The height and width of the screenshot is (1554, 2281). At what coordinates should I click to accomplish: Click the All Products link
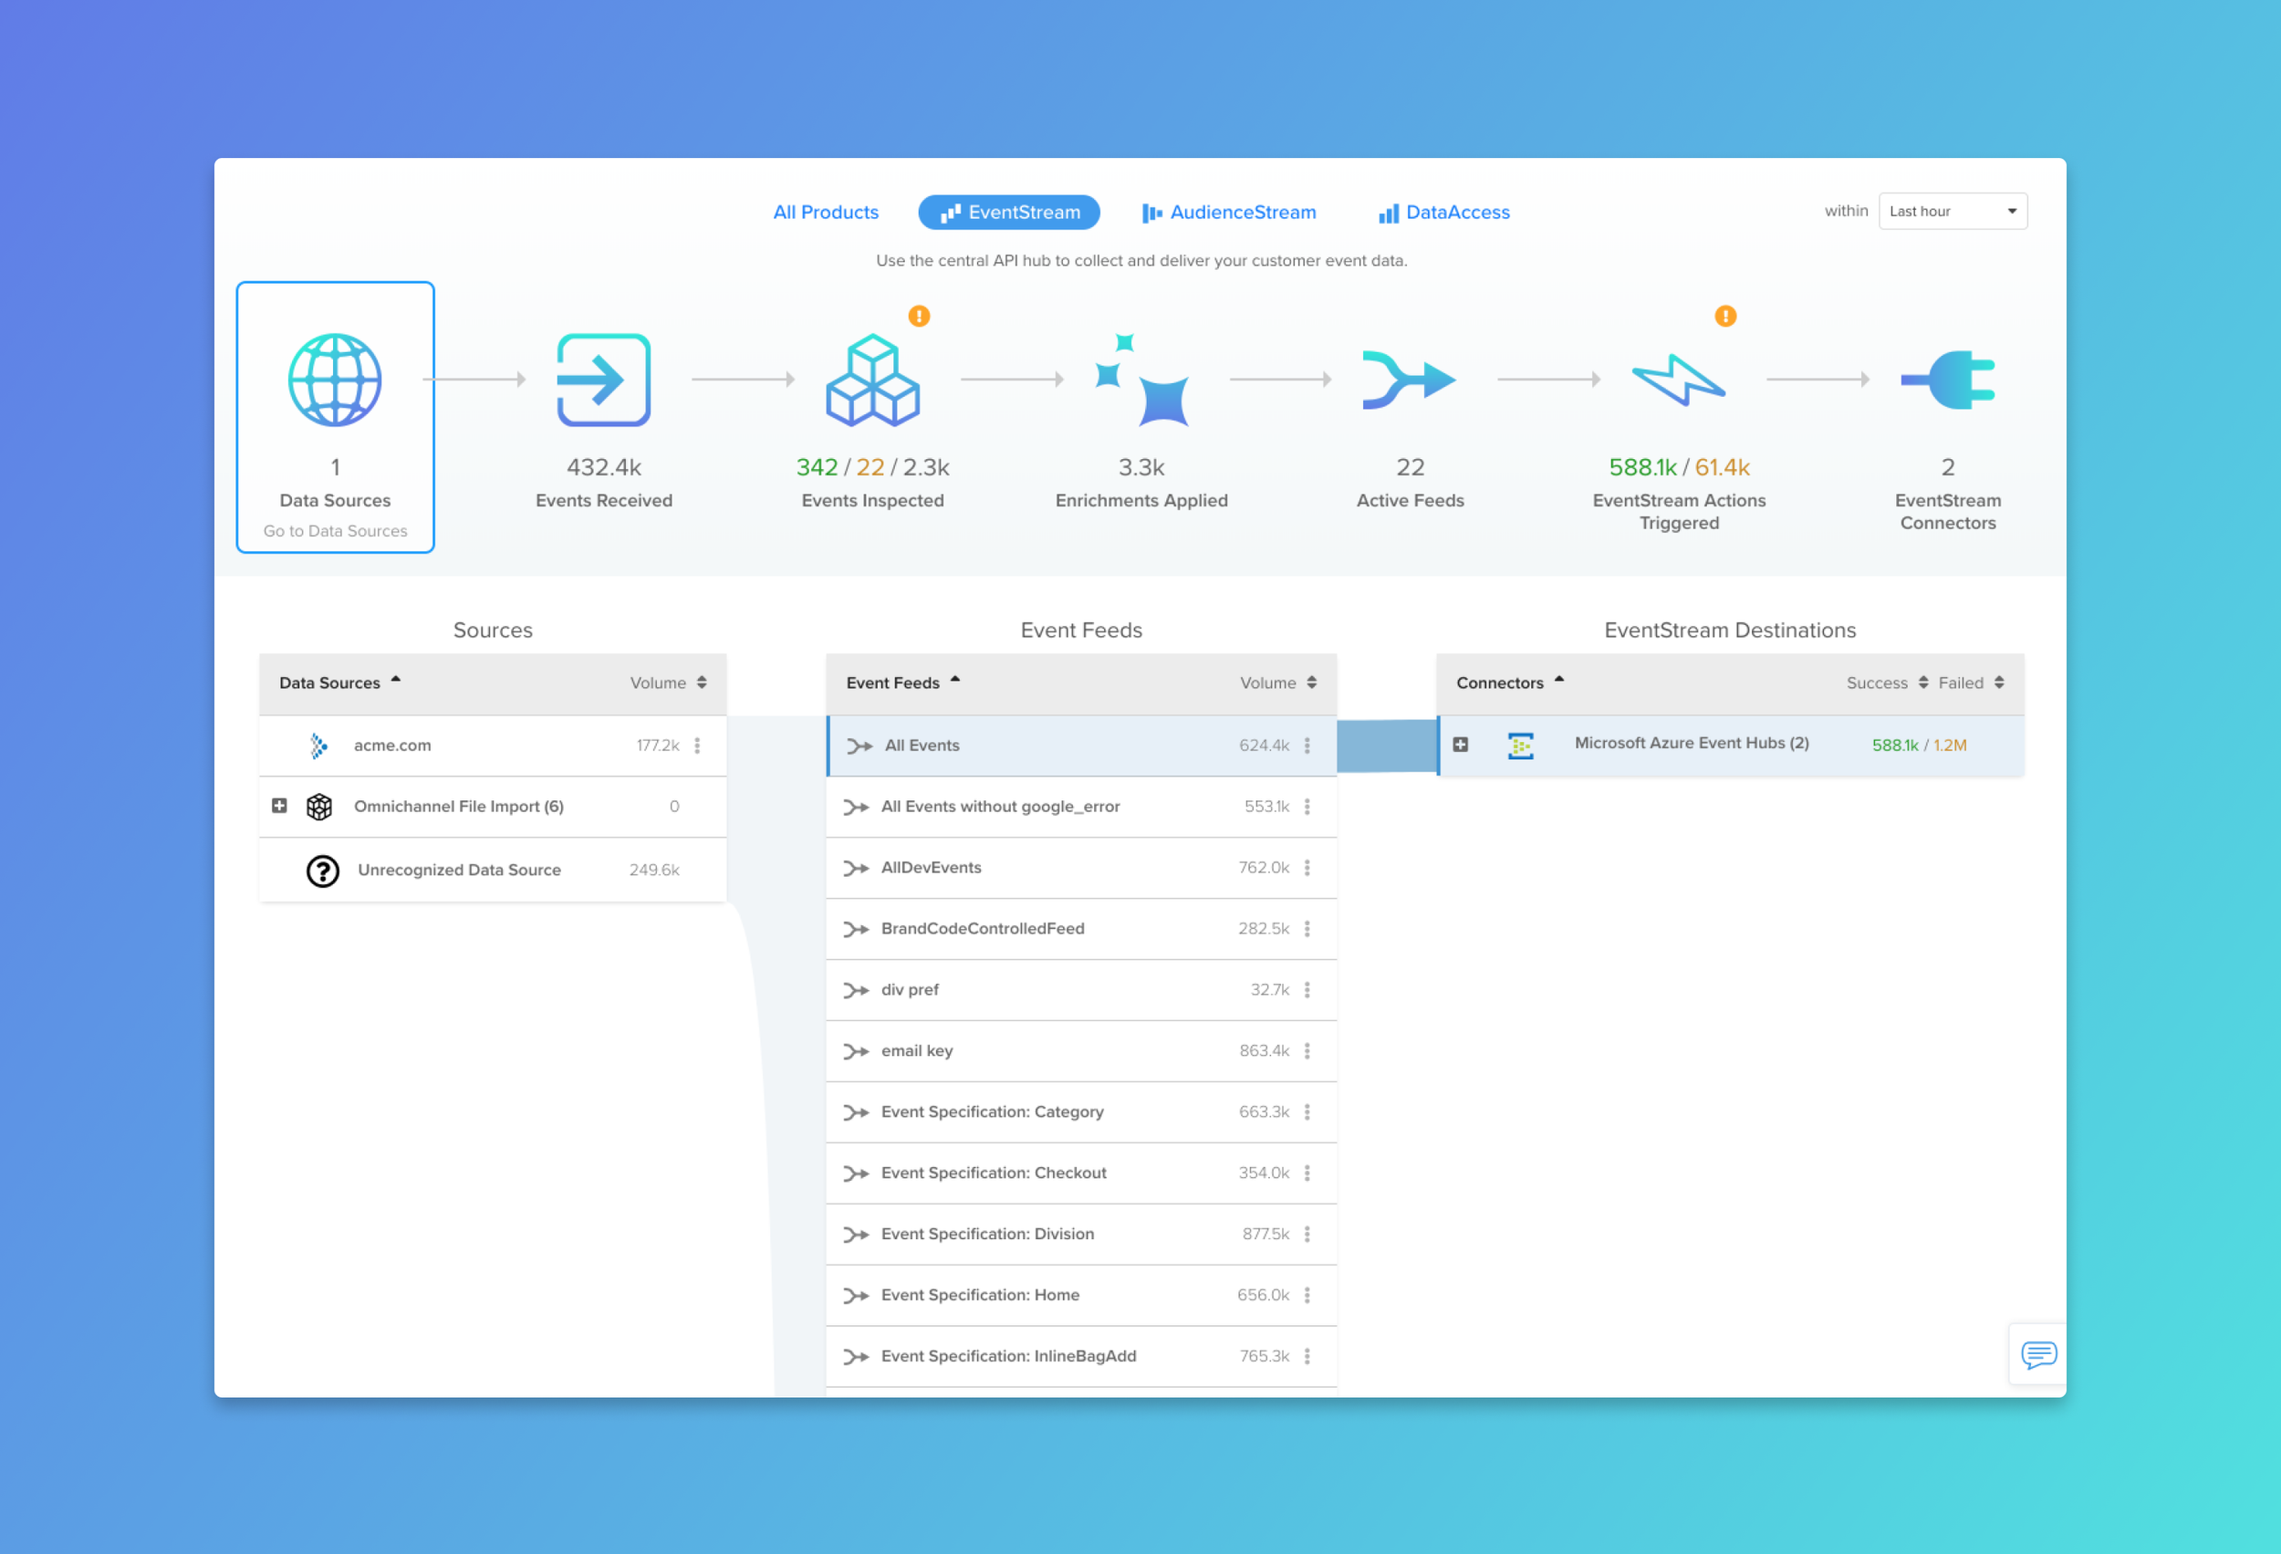[x=826, y=211]
